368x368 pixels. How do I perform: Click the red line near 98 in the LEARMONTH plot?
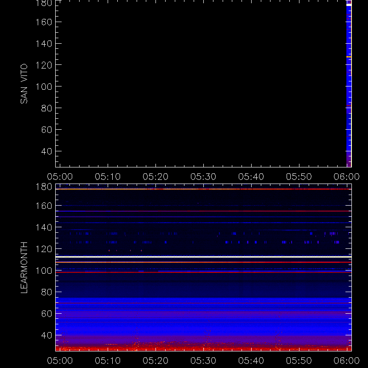pos(203,272)
